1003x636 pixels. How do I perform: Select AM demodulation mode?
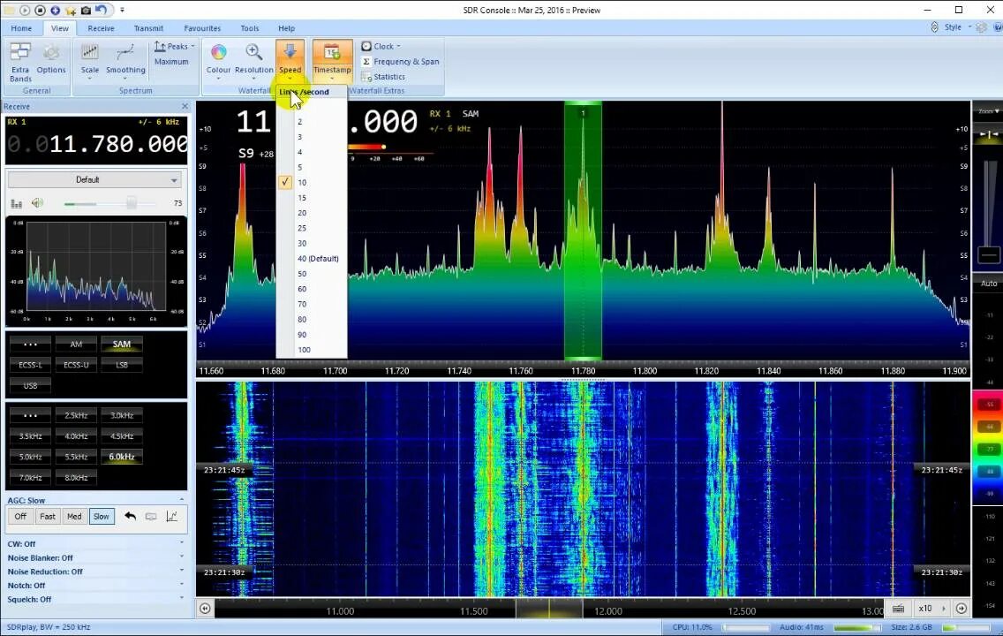(x=76, y=344)
